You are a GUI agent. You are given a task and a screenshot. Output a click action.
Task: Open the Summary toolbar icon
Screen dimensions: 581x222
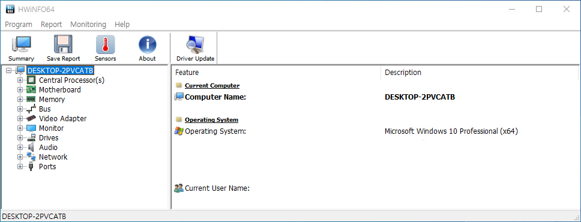pos(22,44)
